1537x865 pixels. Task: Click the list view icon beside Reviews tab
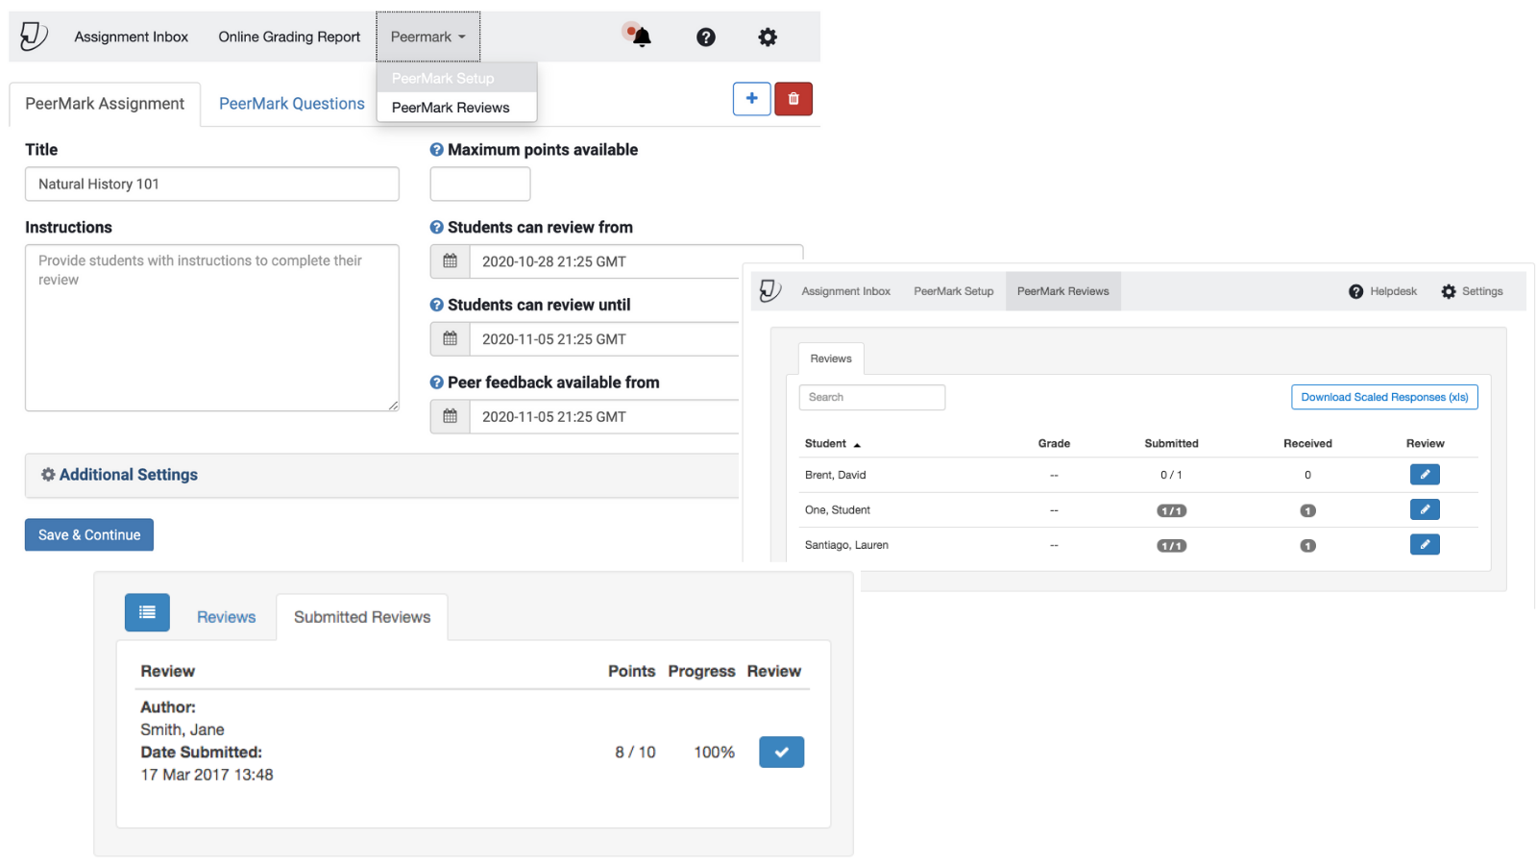pyautogui.click(x=147, y=613)
